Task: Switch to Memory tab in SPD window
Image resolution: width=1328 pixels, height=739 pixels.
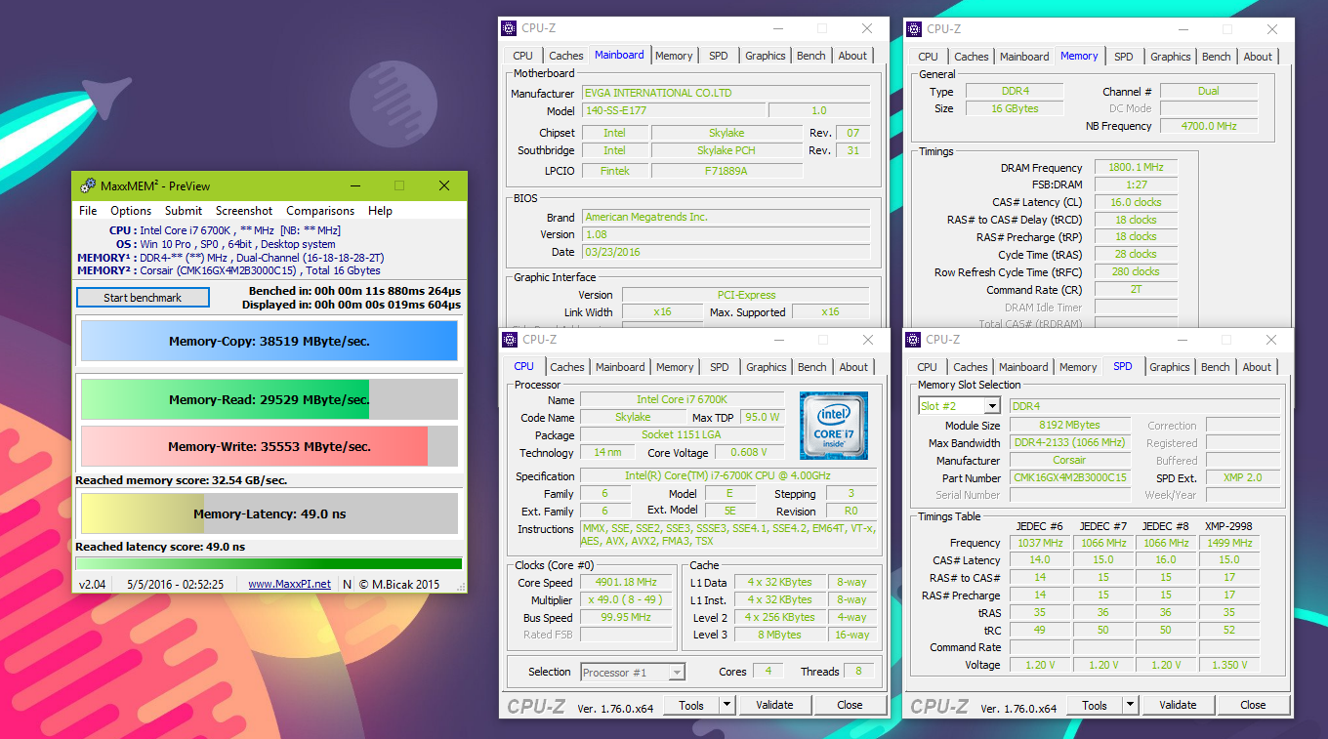Action: point(1078,367)
